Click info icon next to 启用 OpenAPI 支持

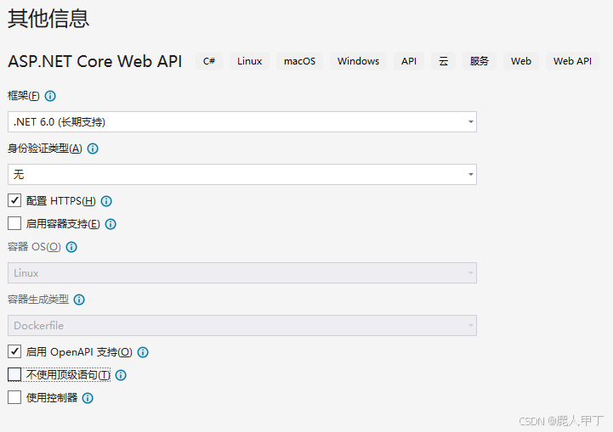143,352
